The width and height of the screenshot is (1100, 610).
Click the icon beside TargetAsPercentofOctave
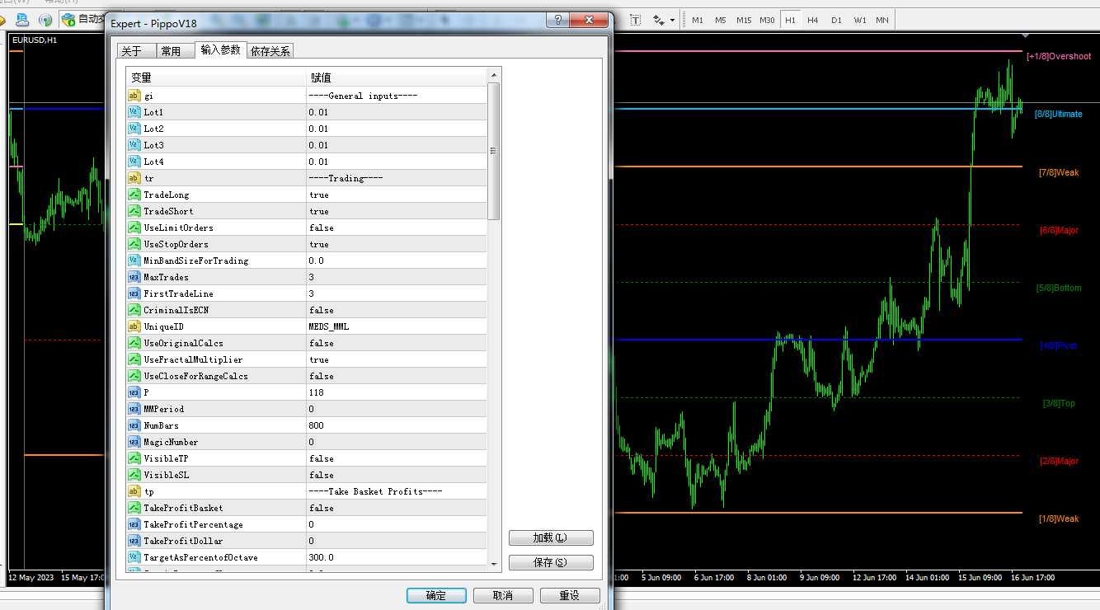point(134,557)
